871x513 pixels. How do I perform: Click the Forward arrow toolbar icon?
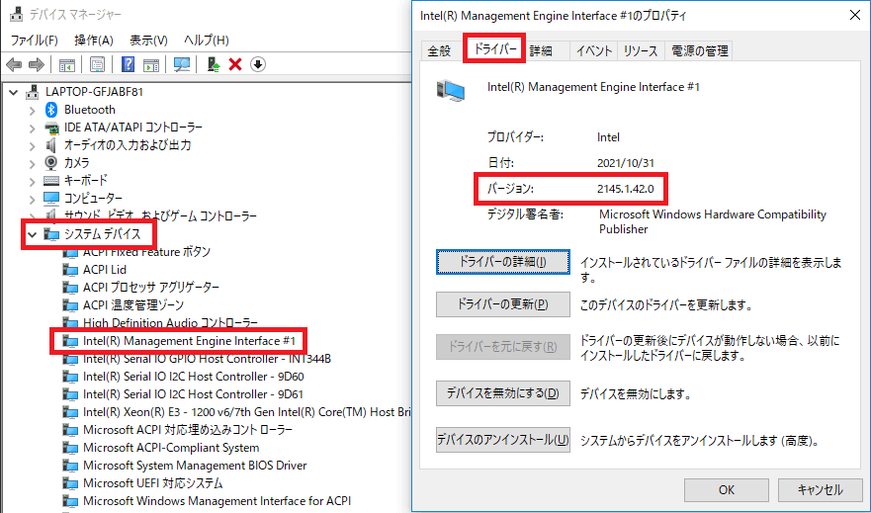point(37,65)
